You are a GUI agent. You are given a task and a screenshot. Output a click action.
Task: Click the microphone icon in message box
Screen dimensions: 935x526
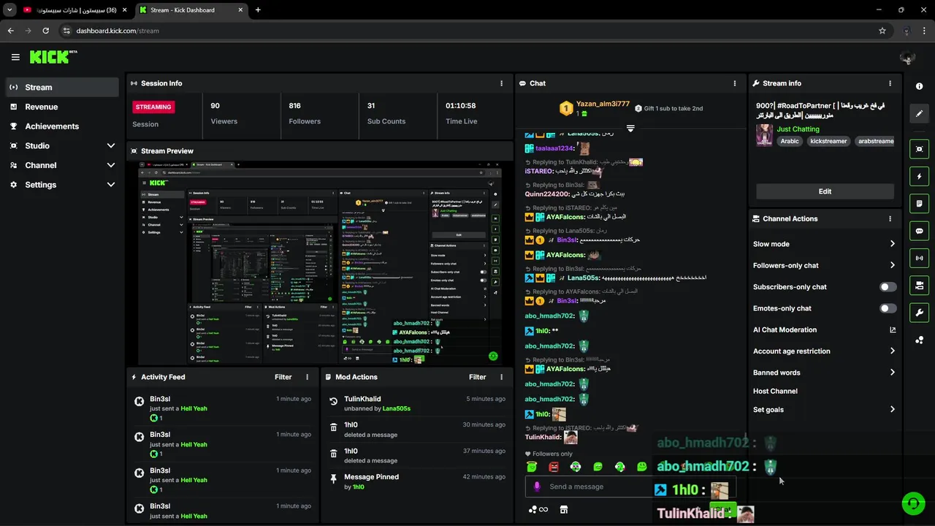(x=537, y=487)
